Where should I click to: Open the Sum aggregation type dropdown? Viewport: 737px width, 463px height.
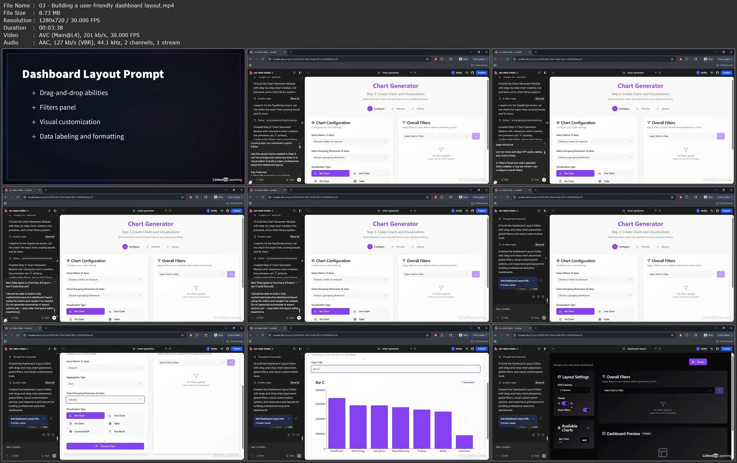tap(105, 384)
